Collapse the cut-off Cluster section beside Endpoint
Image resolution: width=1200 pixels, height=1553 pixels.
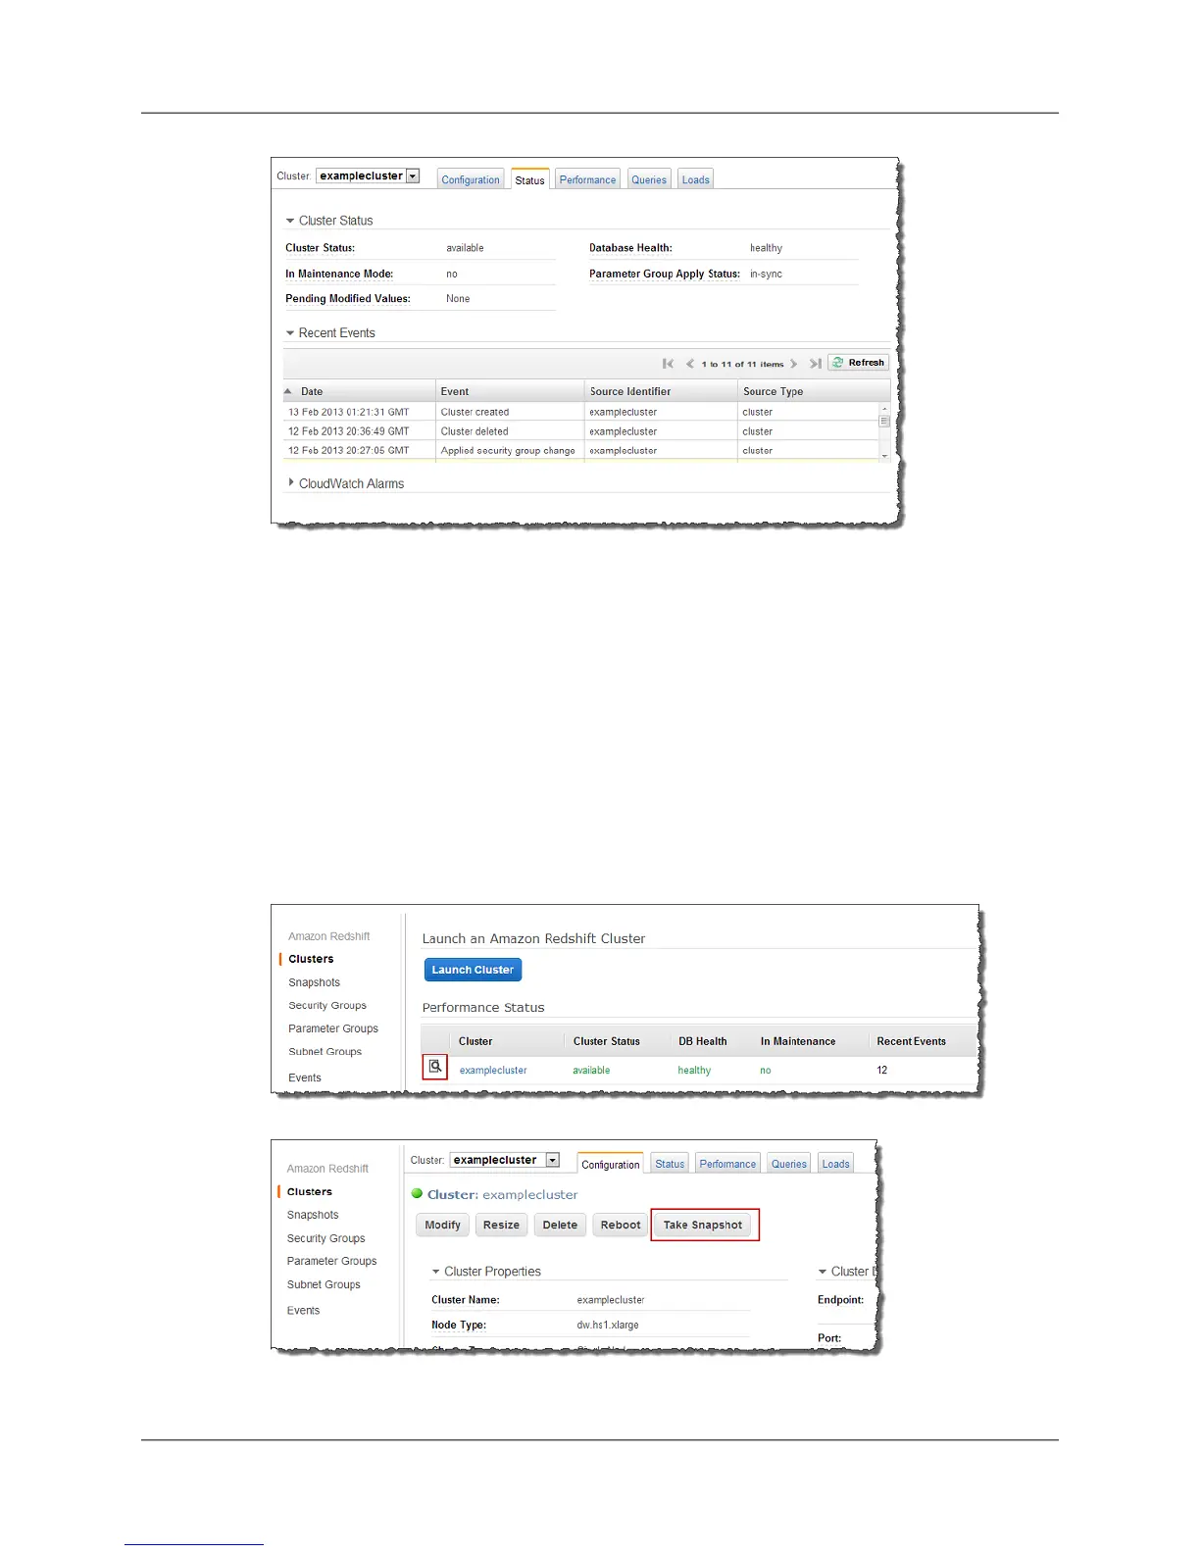(x=823, y=1272)
